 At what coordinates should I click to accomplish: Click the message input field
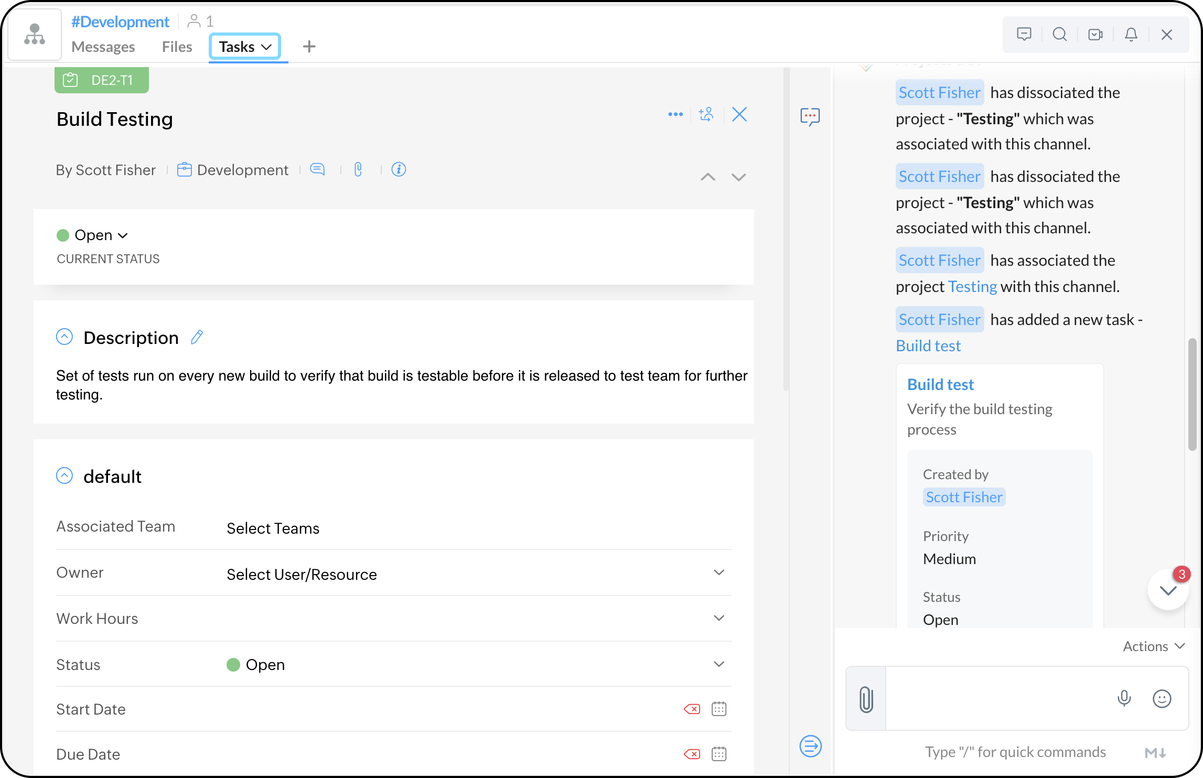pyautogui.click(x=996, y=698)
